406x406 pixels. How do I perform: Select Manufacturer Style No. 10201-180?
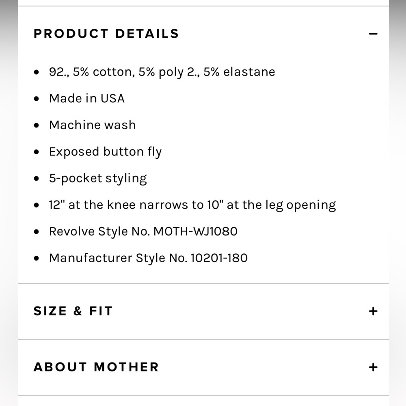click(149, 258)
